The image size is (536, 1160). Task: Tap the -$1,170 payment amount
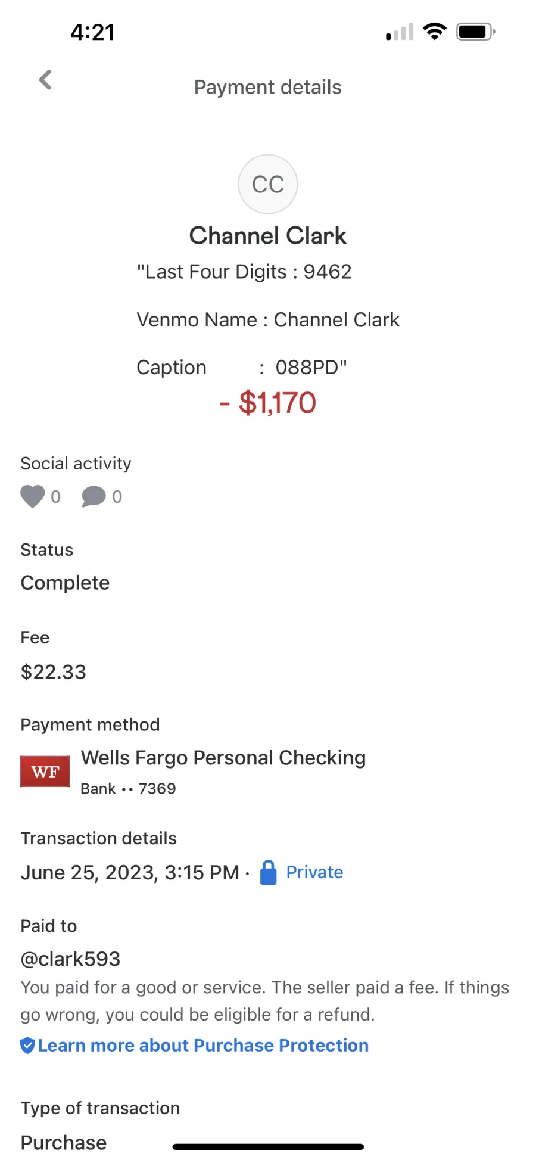(268, 403)
